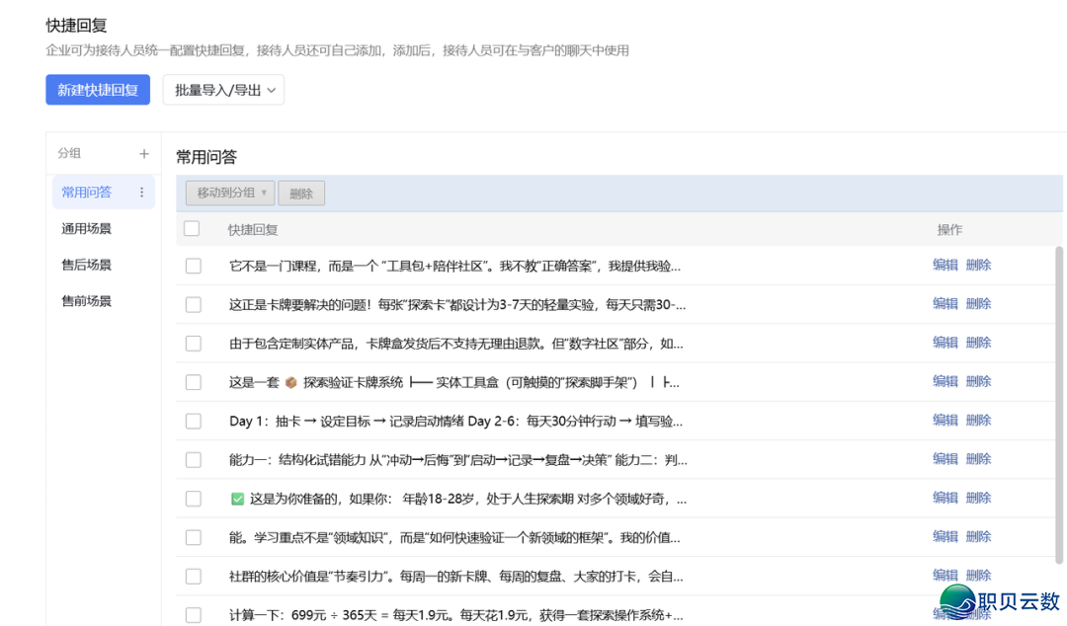This screenshot has height=626, width=1067.
Task: Open the three-dot menu beside 常用问答
Action: [x=141, y=193]
